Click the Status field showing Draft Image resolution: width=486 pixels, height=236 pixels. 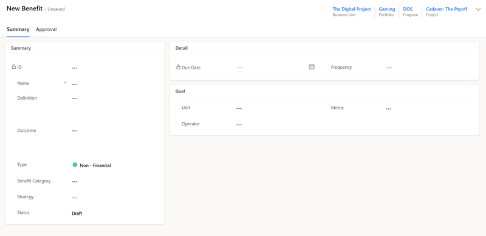(x=115, y=213)
